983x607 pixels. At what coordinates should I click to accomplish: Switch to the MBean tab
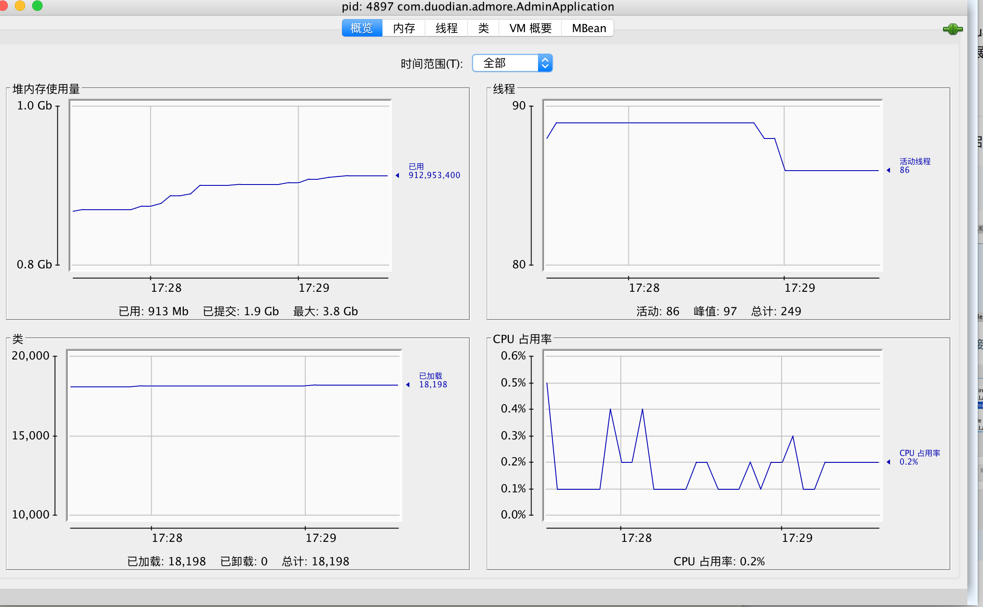click(588, 28)
